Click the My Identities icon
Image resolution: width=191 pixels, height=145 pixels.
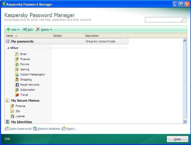pos(8,121)
